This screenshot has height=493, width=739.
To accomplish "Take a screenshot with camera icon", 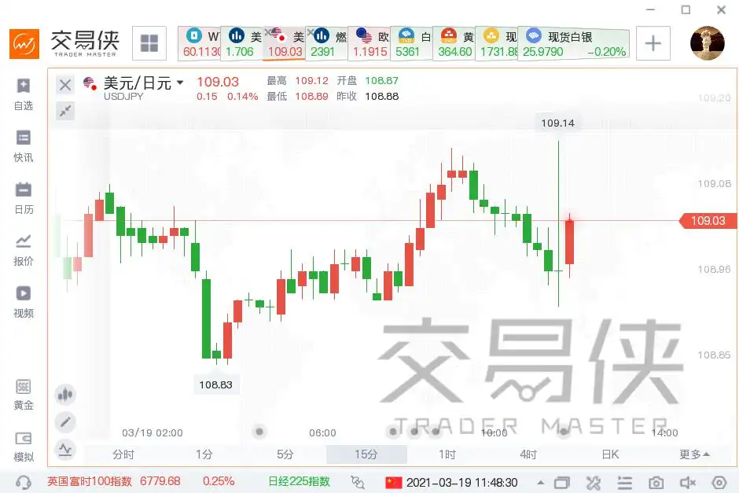I will pos(656,483).
